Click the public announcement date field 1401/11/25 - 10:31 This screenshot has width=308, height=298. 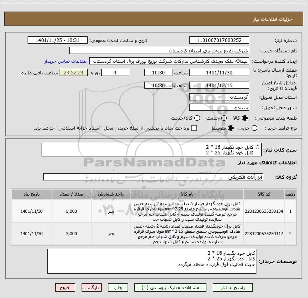[58, 40]
